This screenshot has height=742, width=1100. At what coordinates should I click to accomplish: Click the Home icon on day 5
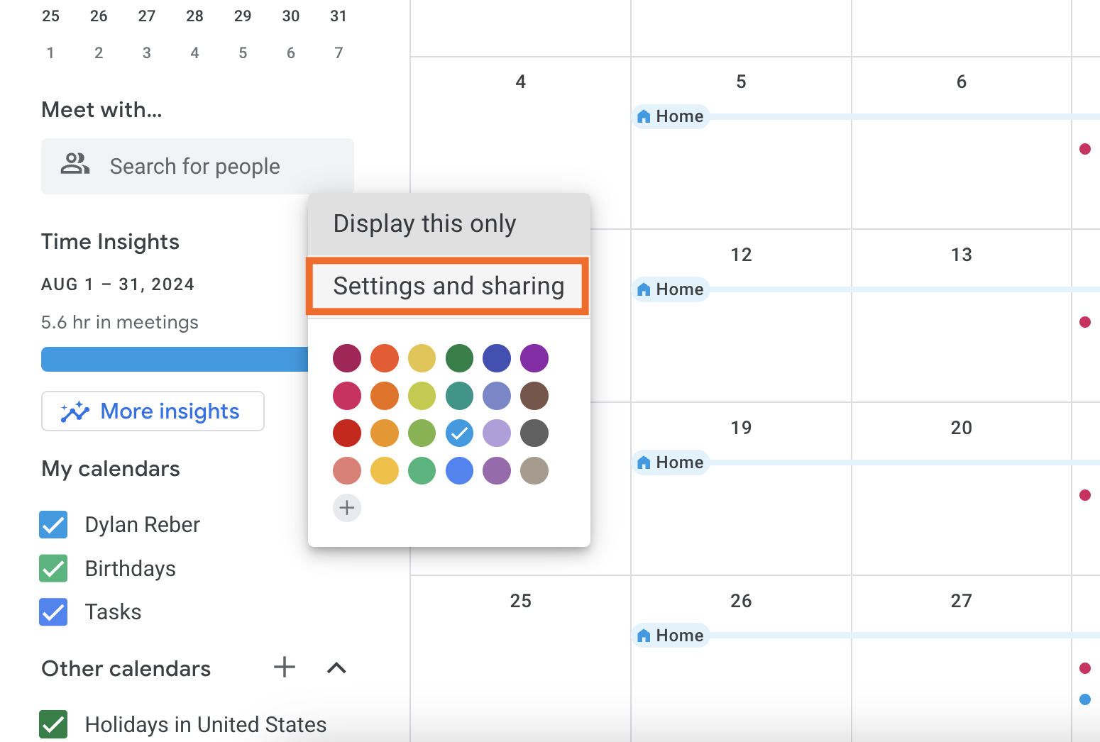coord(644,116)
